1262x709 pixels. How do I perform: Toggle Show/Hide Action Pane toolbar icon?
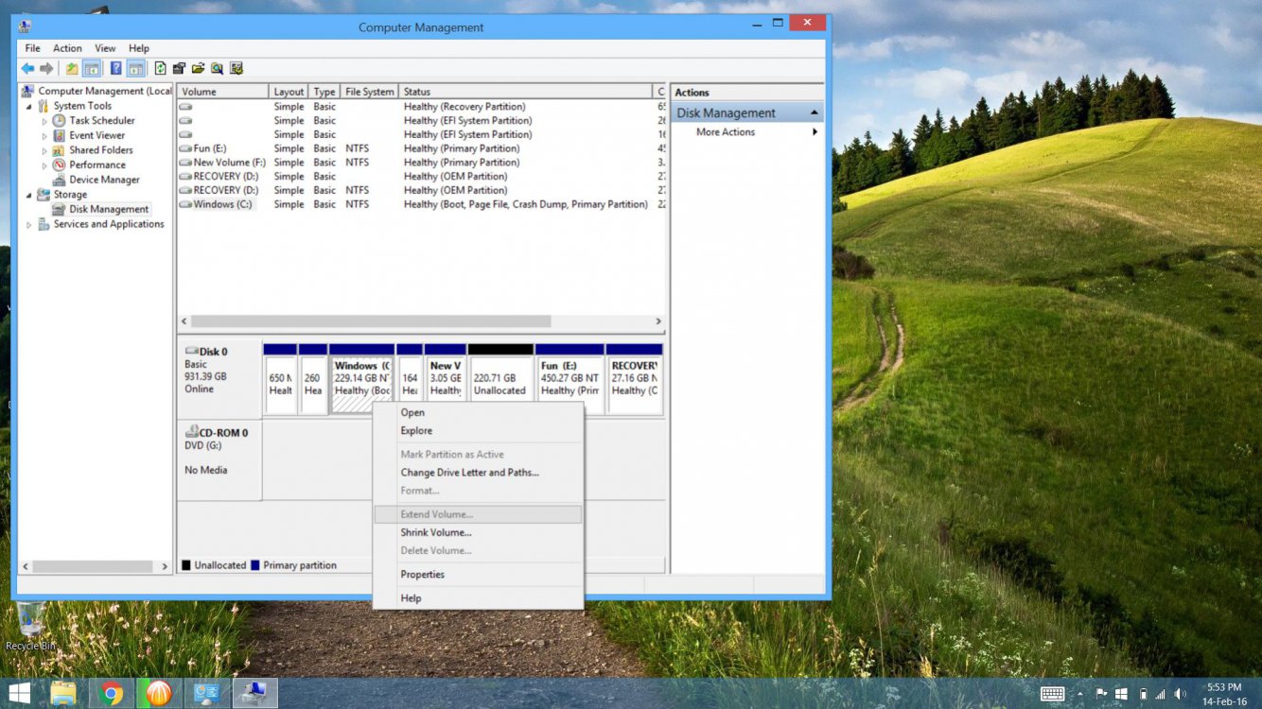click(x=136, y=68)
